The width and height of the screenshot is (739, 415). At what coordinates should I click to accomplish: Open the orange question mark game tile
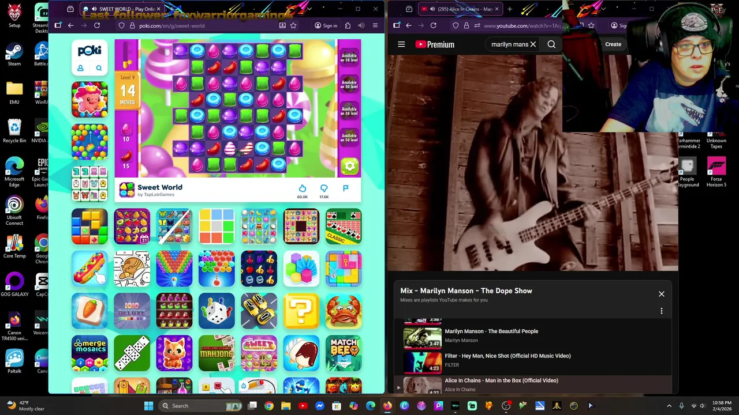[301, 311]
